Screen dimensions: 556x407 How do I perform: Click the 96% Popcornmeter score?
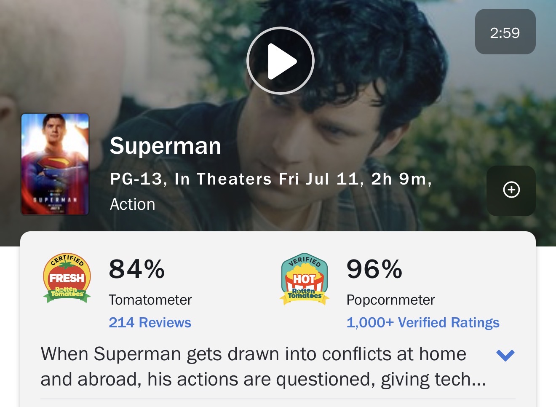point(374,269)
